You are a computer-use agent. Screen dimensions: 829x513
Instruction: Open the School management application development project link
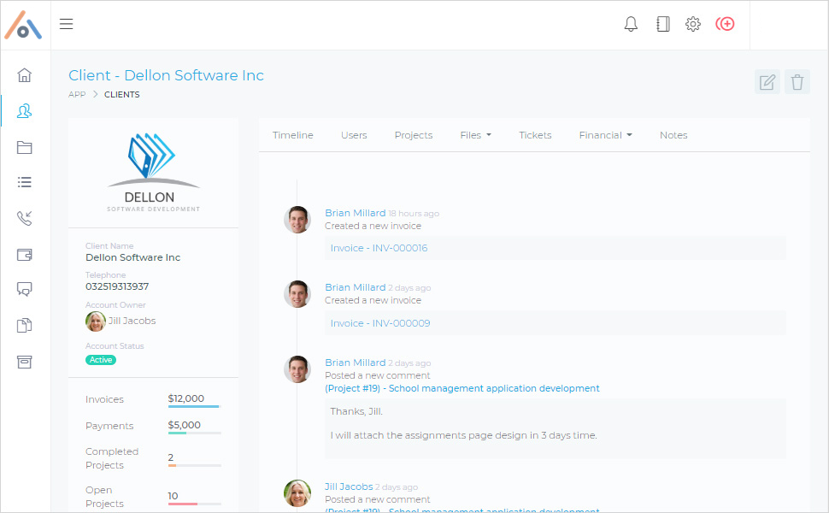click(x=462, y=388)
